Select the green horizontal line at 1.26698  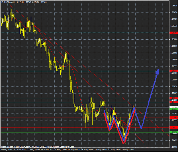click(85, 132)
